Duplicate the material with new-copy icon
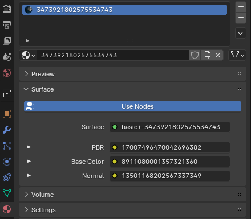The width and height of the screenshot is (251, 219). coord(207,55)
